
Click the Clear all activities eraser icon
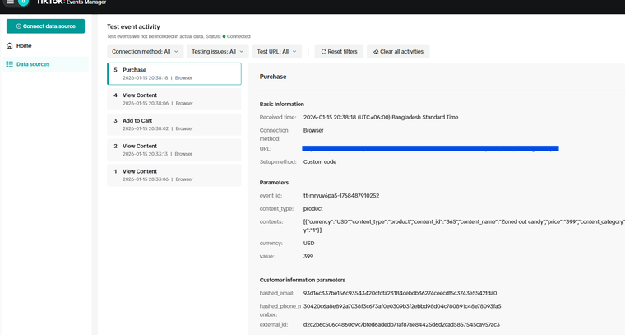[x=376, y=52]
